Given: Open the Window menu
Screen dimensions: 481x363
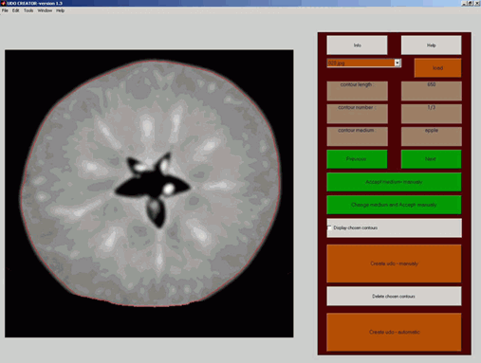Looking at the screenshot, I should click(x=45, y=10).
